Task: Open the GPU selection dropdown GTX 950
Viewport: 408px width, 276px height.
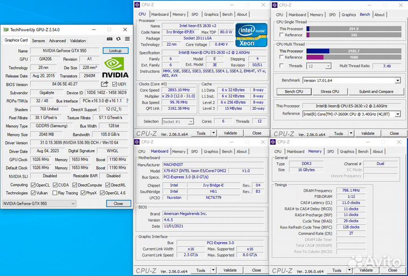Action: [39, 204]
